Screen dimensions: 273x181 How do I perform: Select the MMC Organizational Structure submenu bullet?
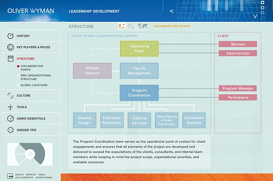(x=18, y=75)
